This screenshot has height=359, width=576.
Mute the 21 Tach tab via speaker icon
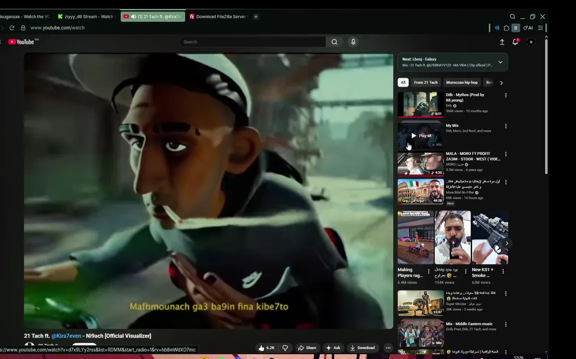[133, 16]
